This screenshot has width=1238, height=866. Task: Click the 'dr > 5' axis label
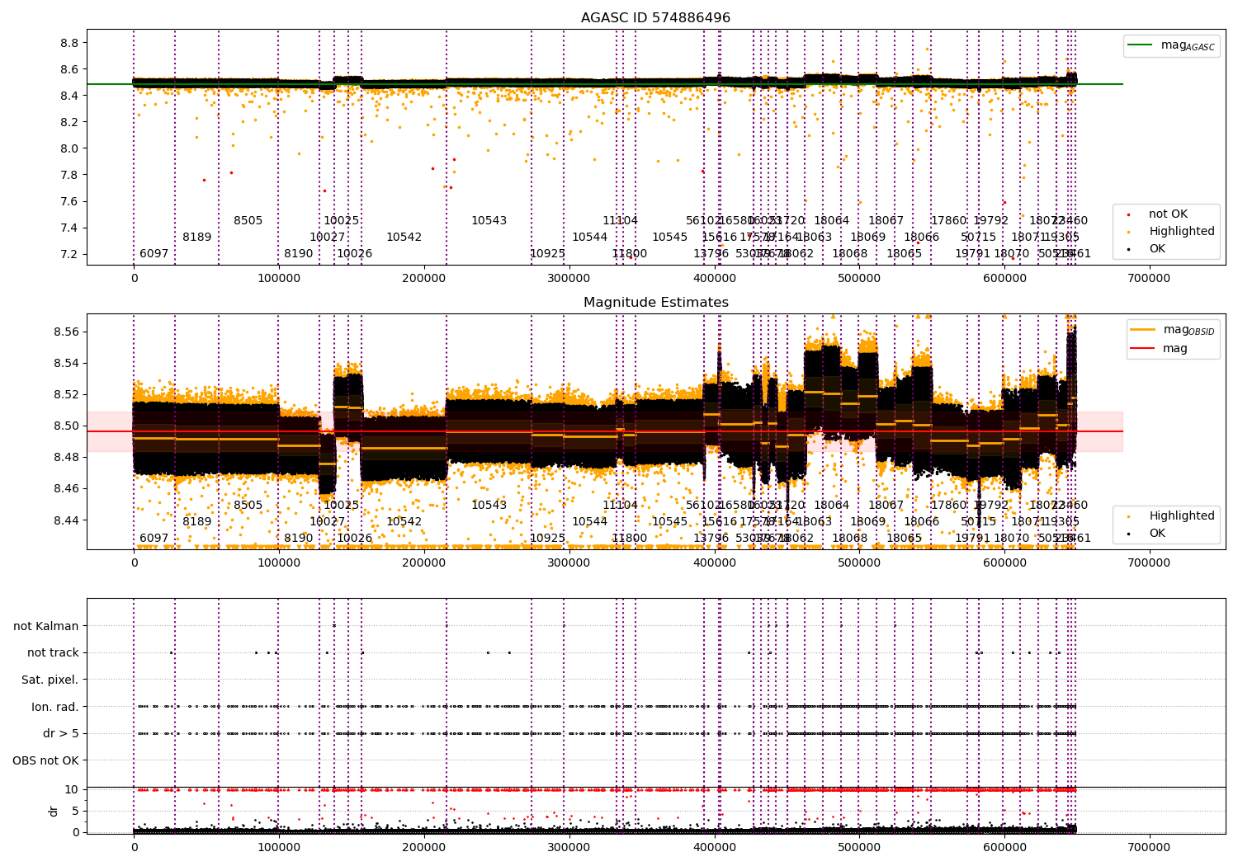coord(61,733)
